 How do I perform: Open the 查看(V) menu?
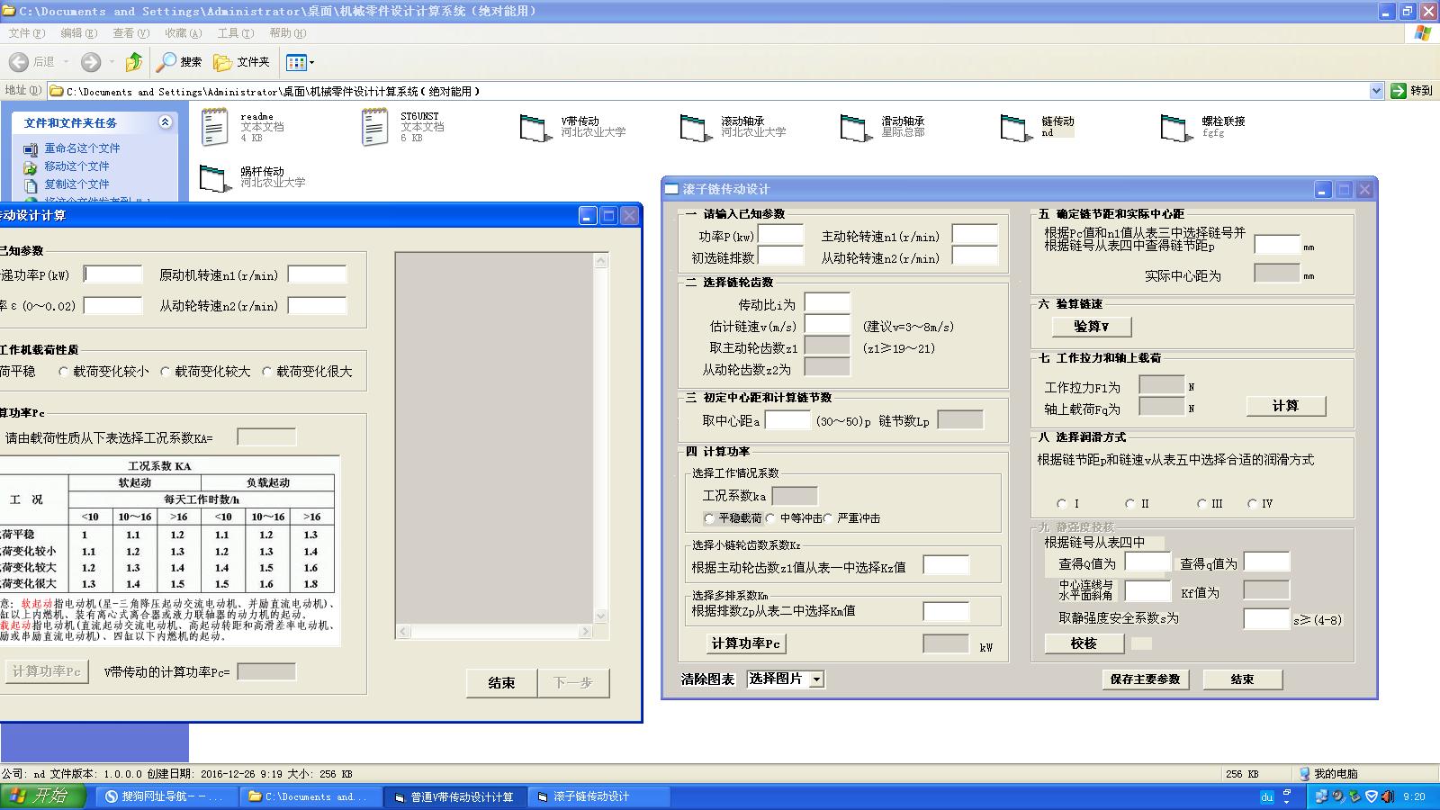click(x=130, y=33)
